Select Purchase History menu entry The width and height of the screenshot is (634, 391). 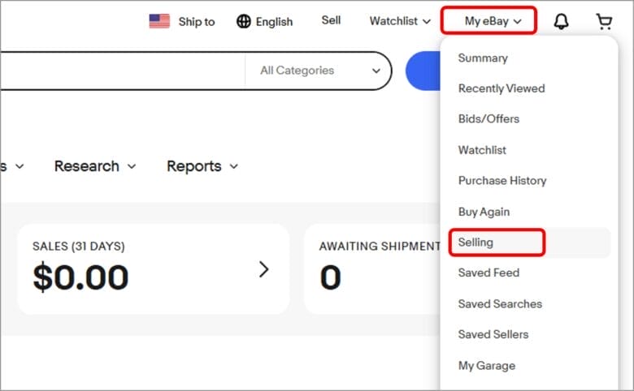click(x=502, y=180)
